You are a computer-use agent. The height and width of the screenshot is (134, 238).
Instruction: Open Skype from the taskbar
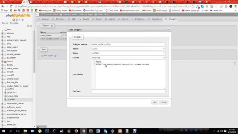click(x=105, y=131)
